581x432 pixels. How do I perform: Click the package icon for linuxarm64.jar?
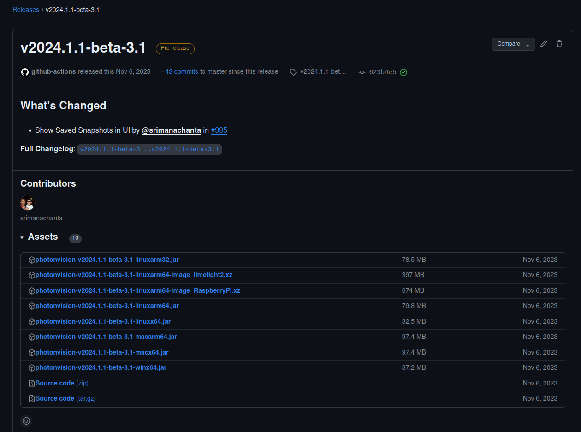click(x=32, y=306)
